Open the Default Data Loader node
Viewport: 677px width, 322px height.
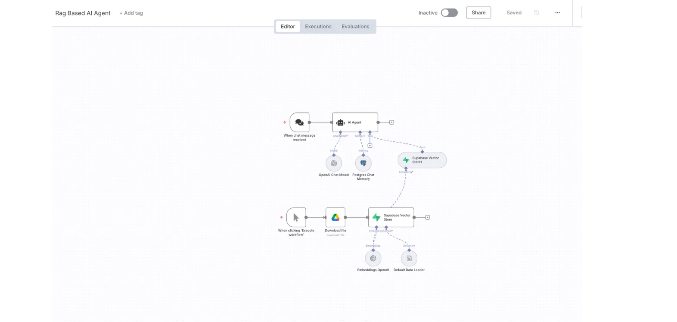coord(409,259)
